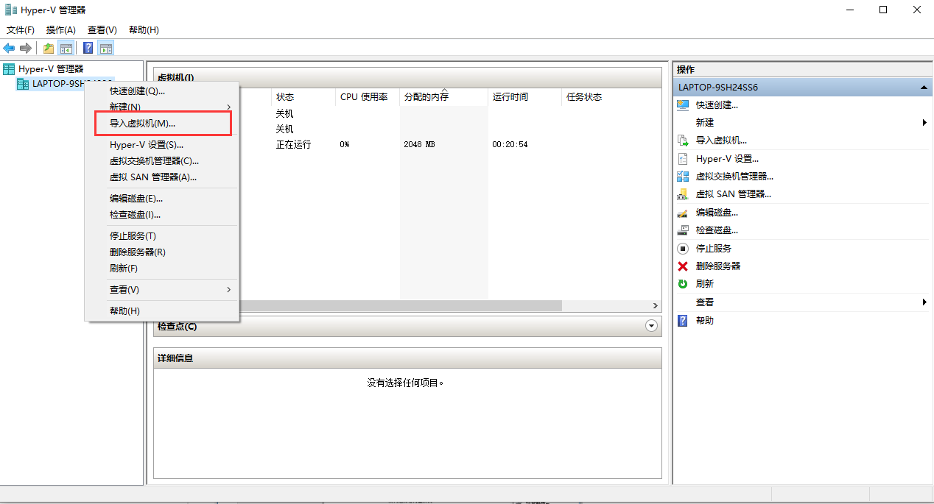Click the 详细信息 panel header
Screen dimensions: 934x504
coord(407,358)
